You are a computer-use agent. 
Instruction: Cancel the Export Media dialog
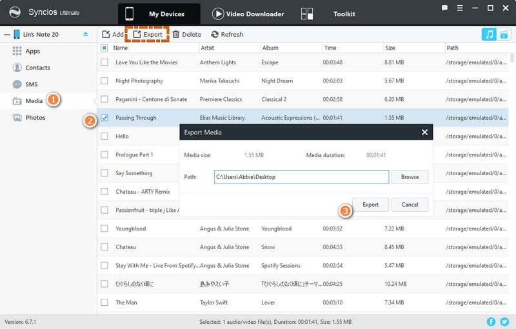[410, 205]
